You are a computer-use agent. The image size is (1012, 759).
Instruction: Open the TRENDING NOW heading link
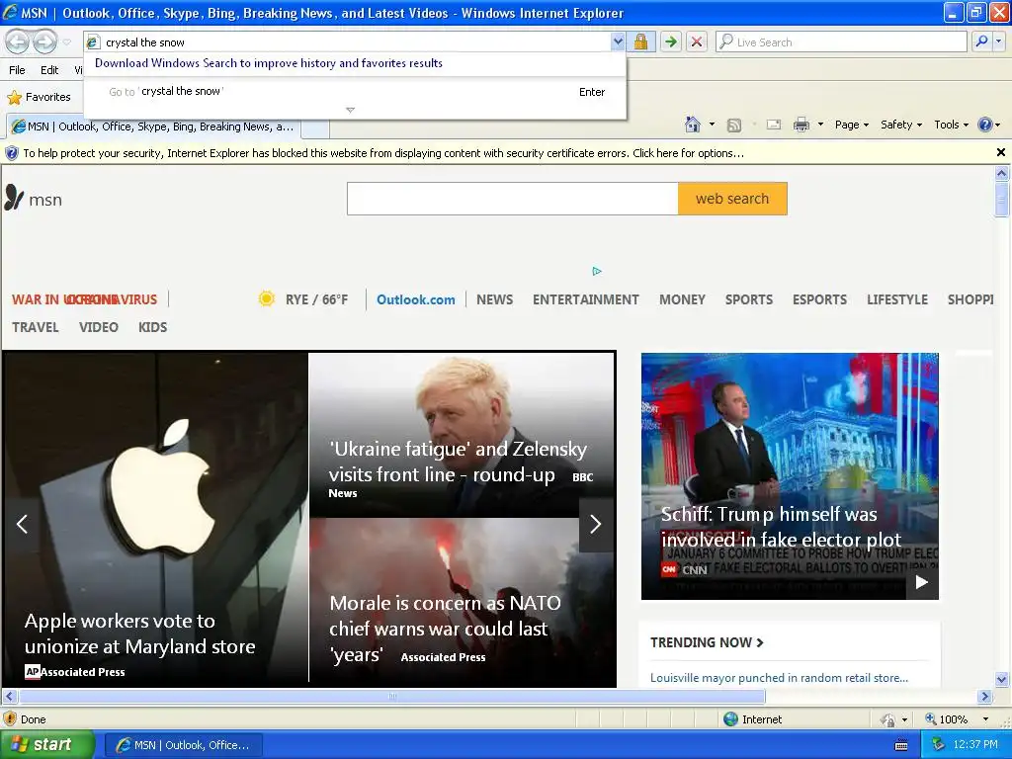(x=707, y=642)
